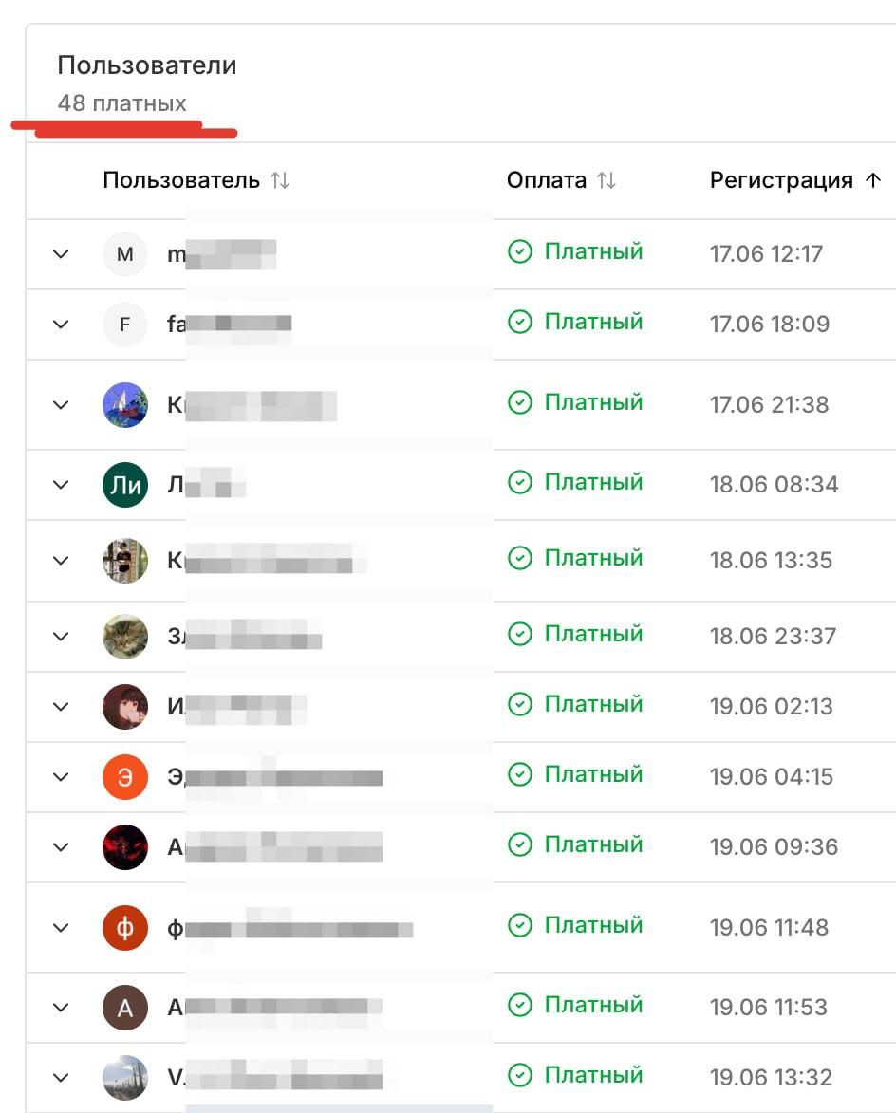Open the cat photo avatar

pyautogui.click(x=125, y=636)
